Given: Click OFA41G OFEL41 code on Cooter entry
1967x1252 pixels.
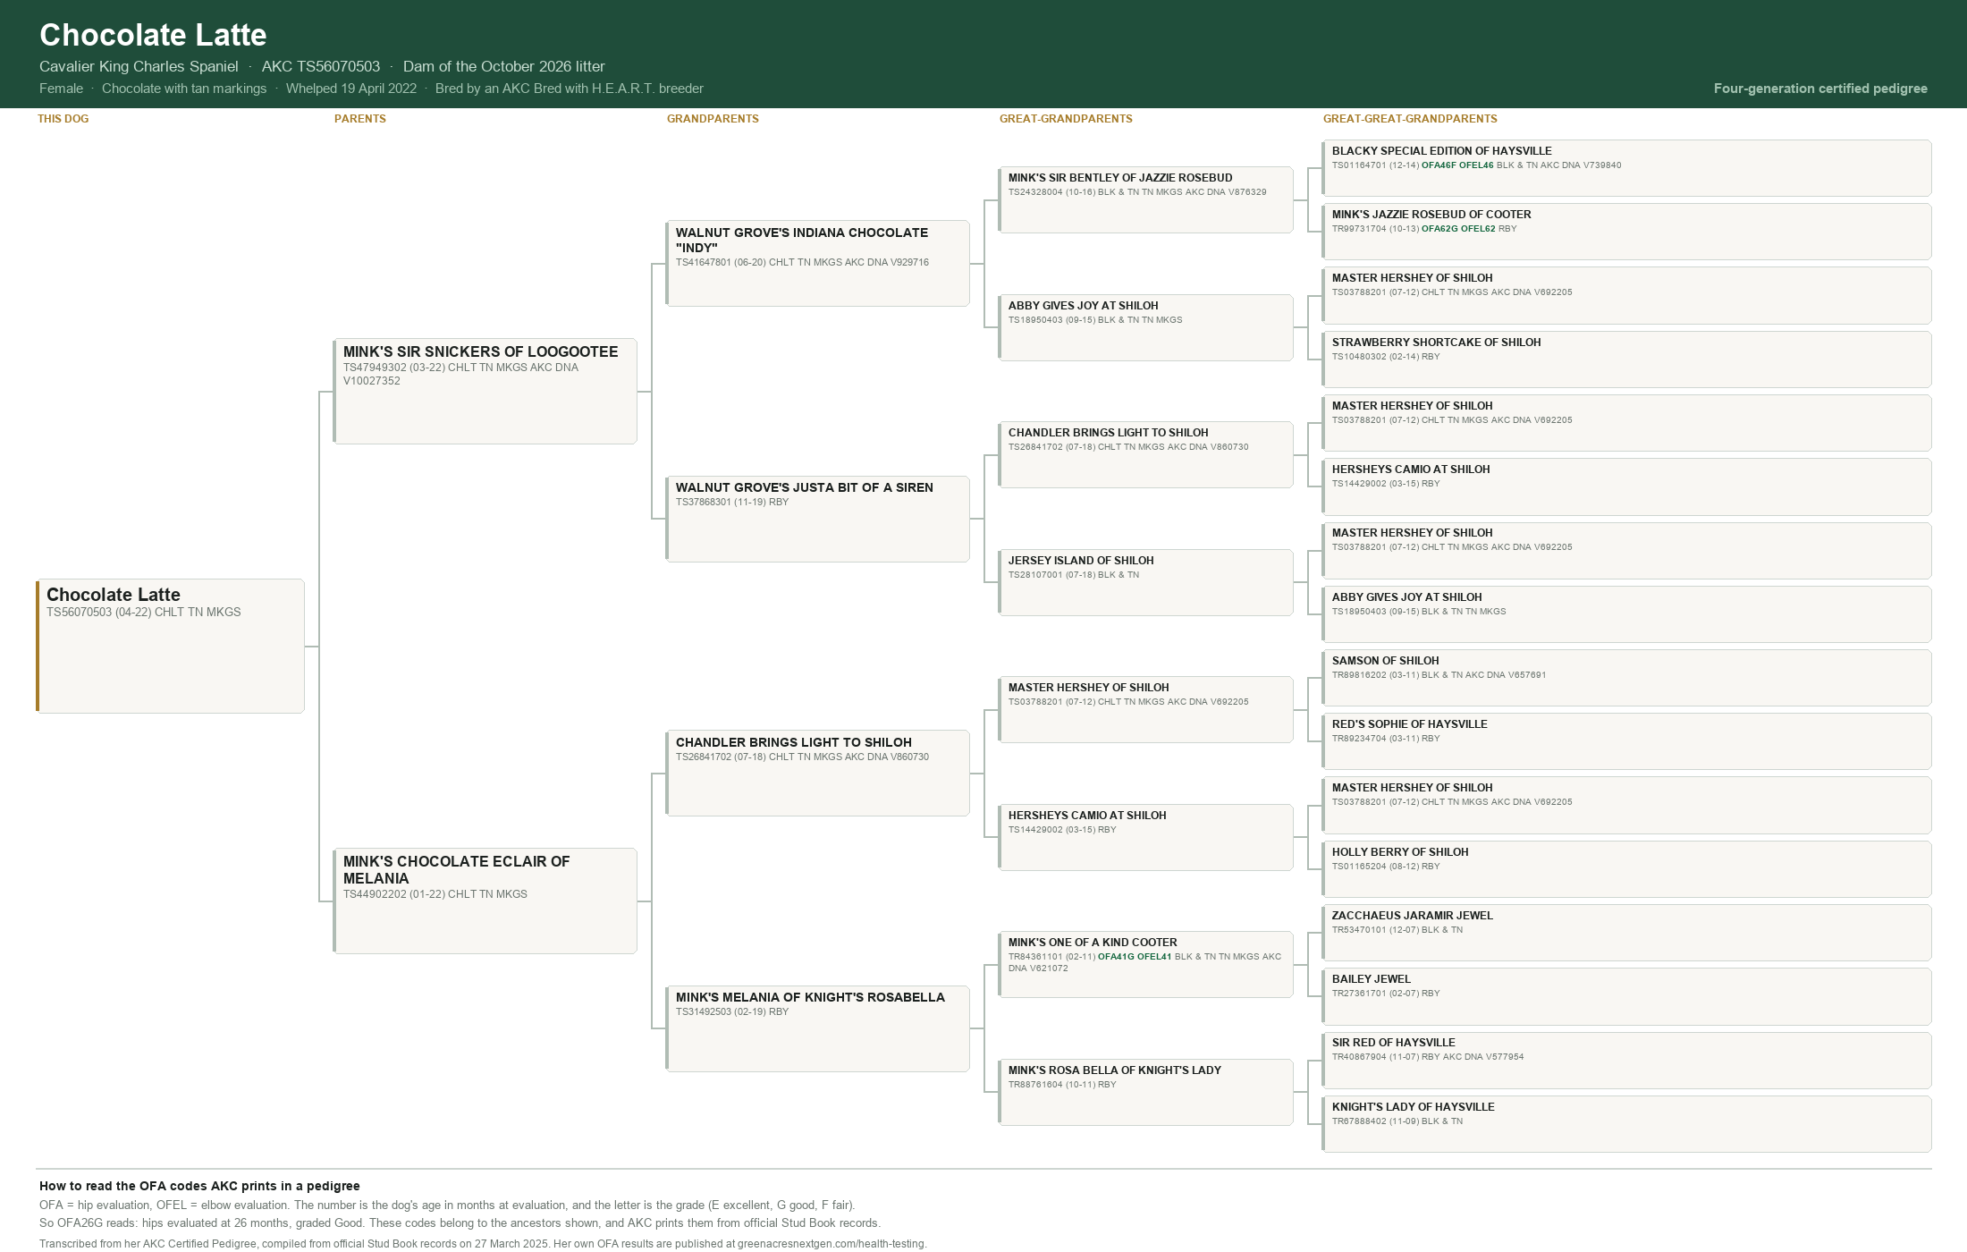Looking at the screenshot, I should click(x=1135, y=957).
